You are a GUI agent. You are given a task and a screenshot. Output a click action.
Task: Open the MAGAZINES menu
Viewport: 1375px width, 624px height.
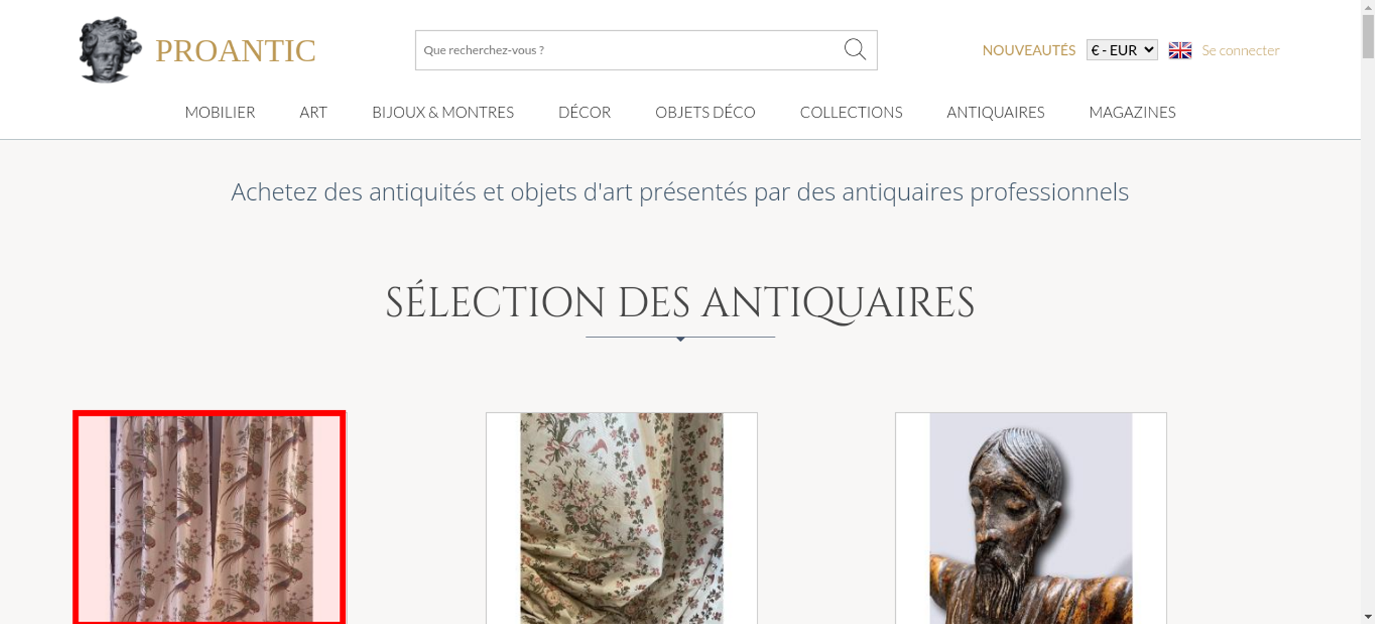1132,112
